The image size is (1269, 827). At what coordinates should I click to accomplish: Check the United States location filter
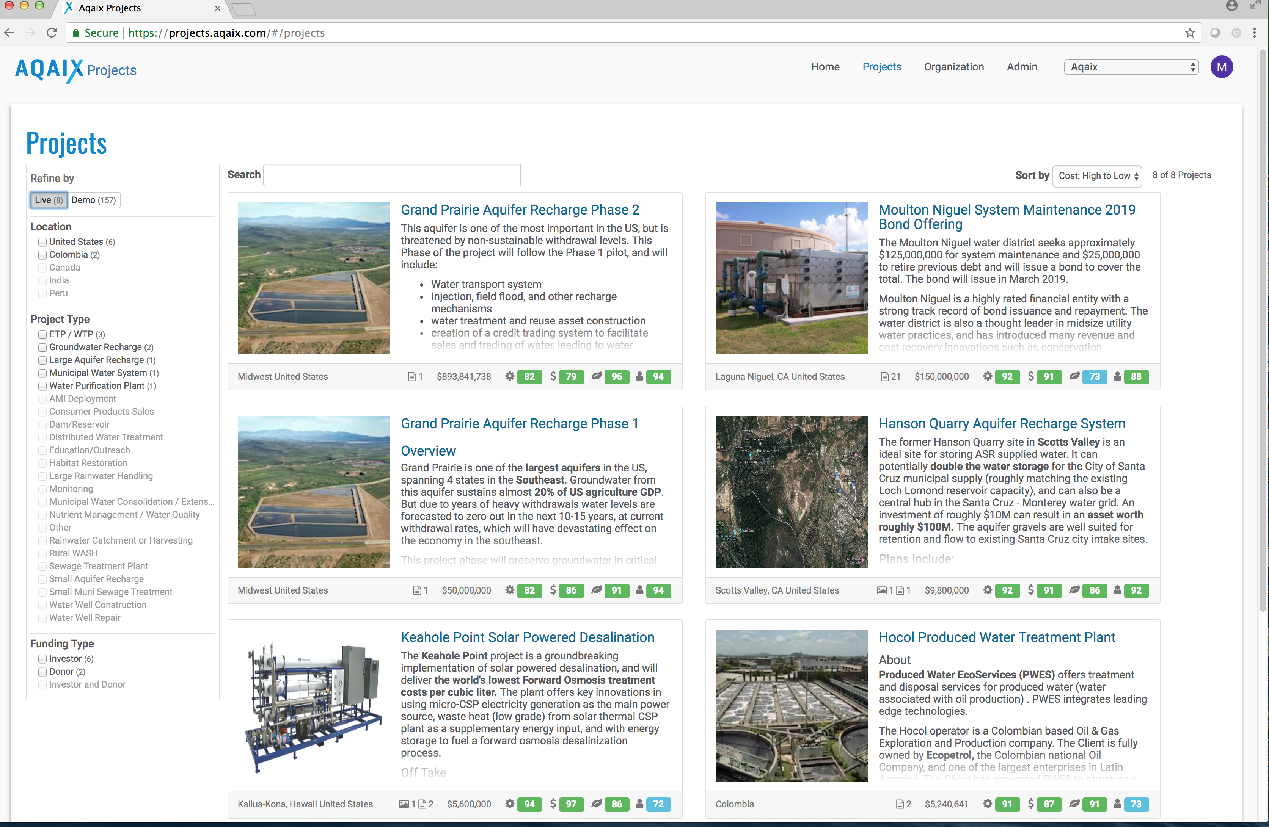(x=42, y=242)
